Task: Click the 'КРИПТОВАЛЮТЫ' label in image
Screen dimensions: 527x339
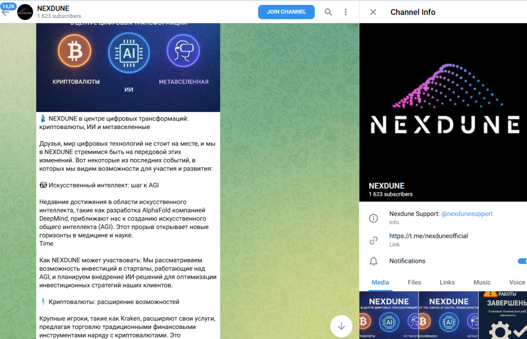Action: point(76,82)
